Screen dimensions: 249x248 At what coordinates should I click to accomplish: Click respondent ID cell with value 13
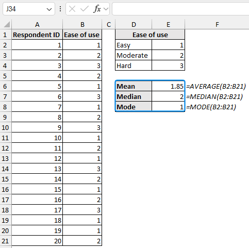(x=37, y=169)
